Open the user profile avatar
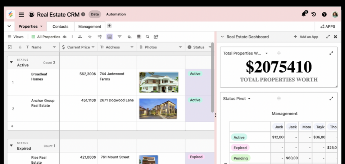The image size is (345, 164). [335, 14]
